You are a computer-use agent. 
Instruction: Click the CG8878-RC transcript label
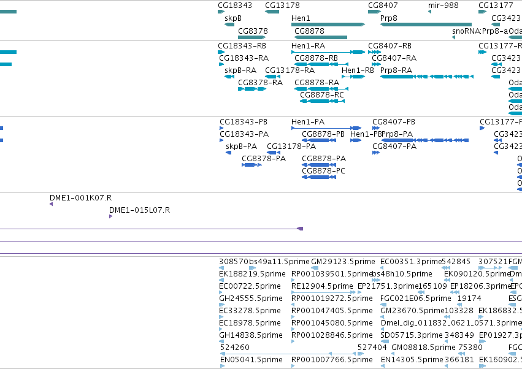321,95
